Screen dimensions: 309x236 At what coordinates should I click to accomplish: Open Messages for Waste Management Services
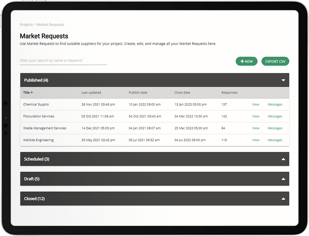click(x=275, y=128)
